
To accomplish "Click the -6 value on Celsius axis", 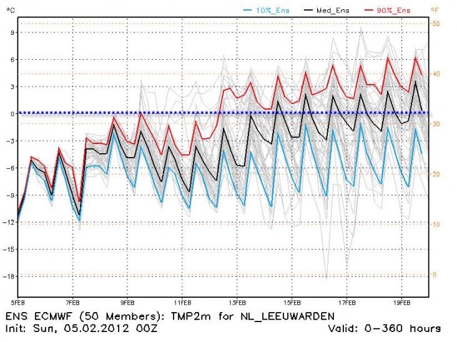I will point(10,168).
